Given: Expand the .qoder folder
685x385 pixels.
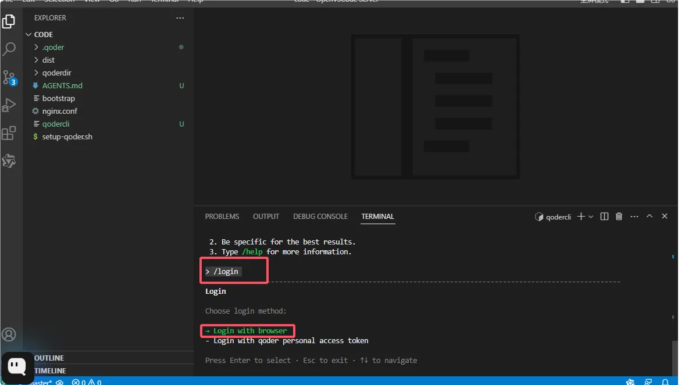Looking at the screenshot, I should [x=108, y=47].
